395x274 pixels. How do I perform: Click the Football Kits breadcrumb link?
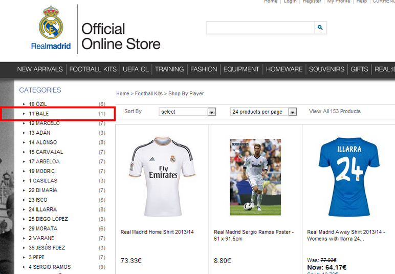[x=149, y=94]
